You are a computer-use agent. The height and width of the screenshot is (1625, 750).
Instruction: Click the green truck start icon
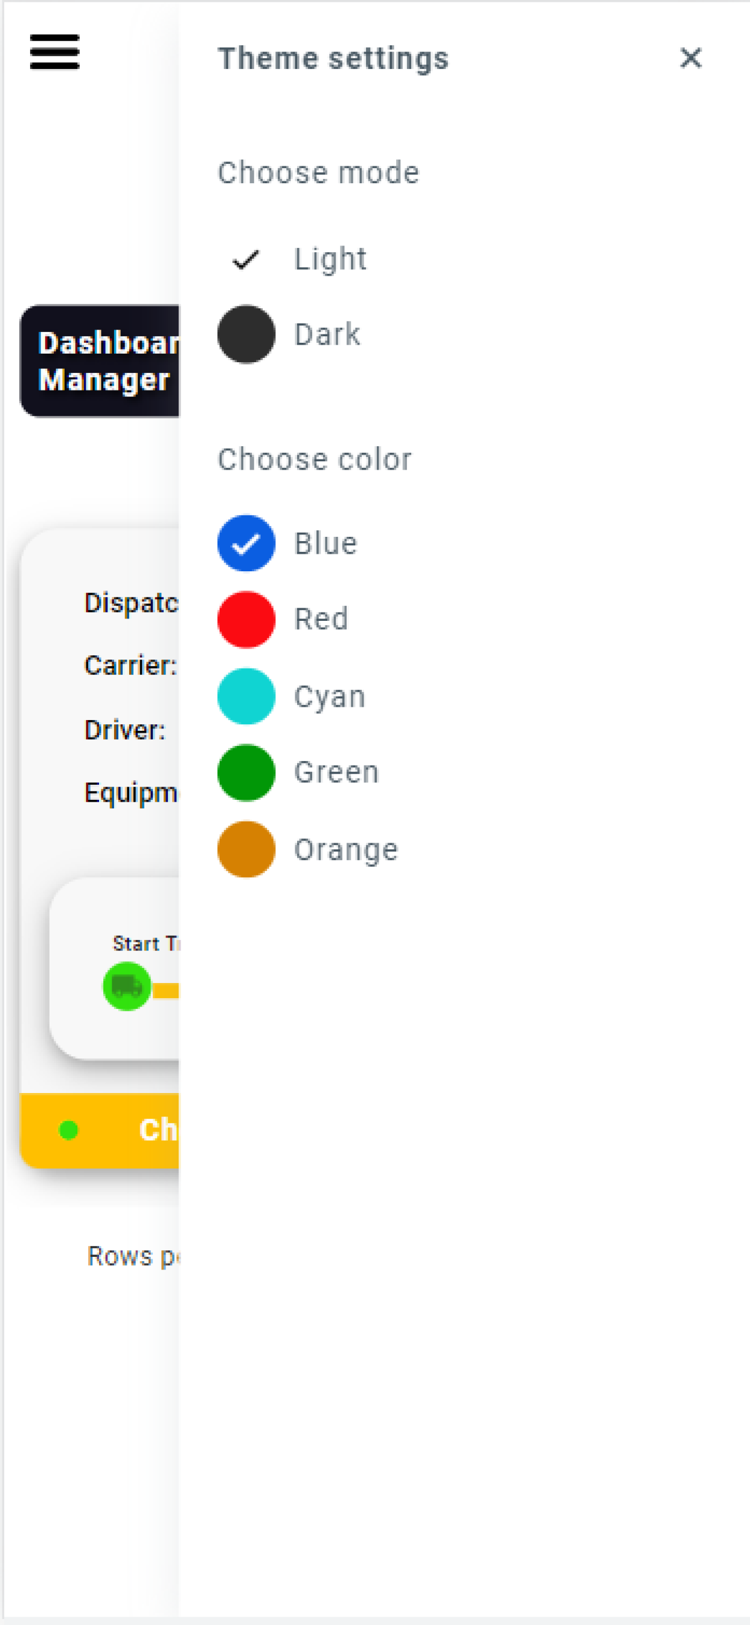[x=127, y=986]
